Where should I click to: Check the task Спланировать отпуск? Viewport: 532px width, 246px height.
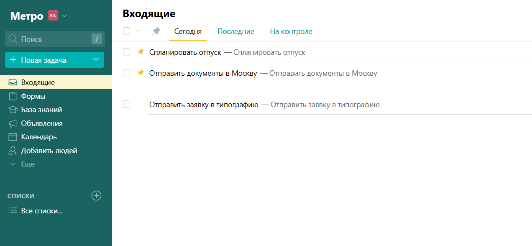[x=126, y=52]
